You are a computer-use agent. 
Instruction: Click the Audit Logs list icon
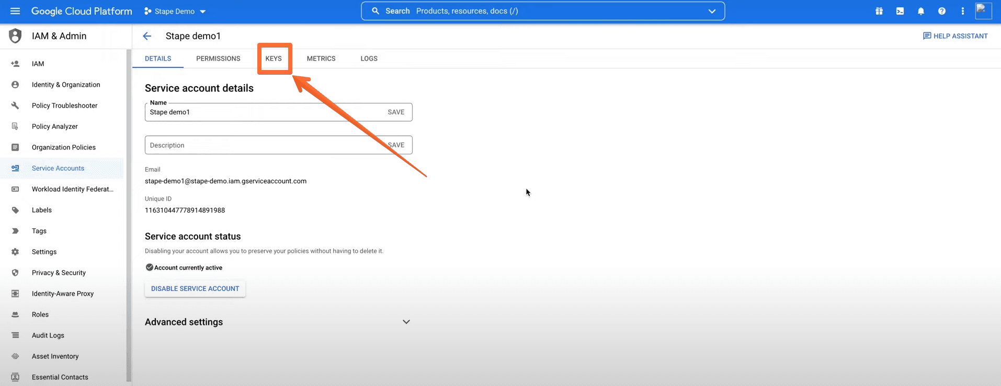pos(15,335)
